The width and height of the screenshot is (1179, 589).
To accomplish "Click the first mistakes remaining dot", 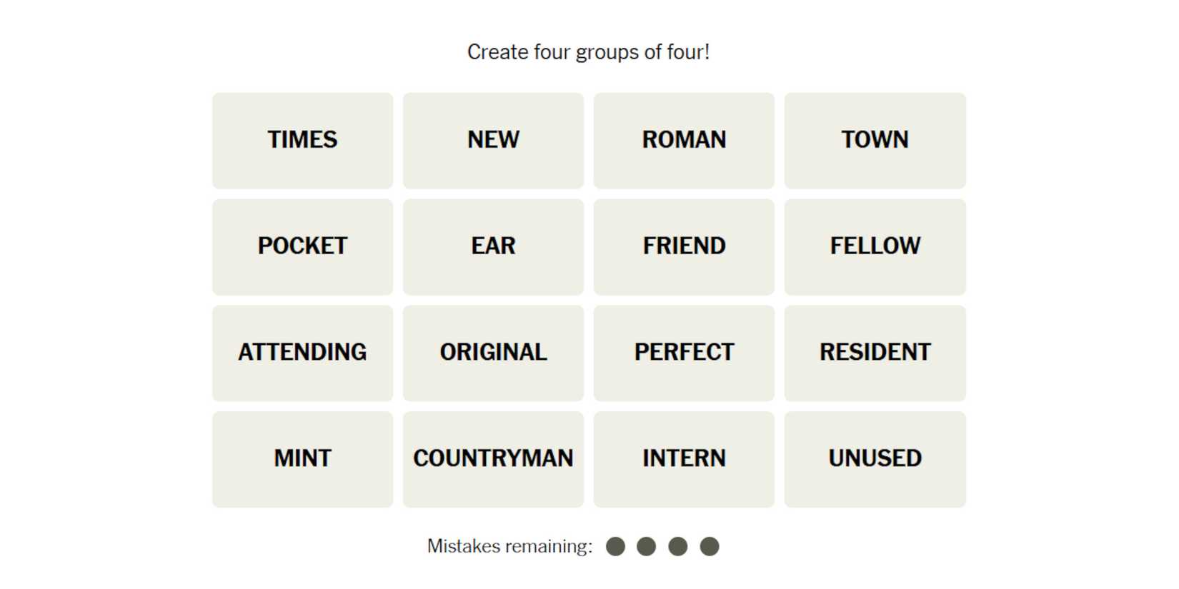I will pos(615,547).
